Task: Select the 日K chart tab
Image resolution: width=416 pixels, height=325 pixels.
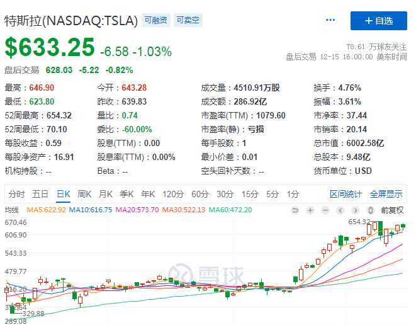Action: 64,194
